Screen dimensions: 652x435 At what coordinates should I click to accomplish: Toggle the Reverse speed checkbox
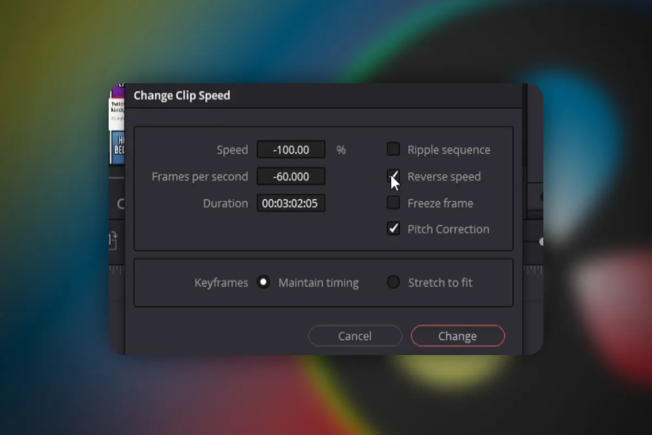pos(393,176)
